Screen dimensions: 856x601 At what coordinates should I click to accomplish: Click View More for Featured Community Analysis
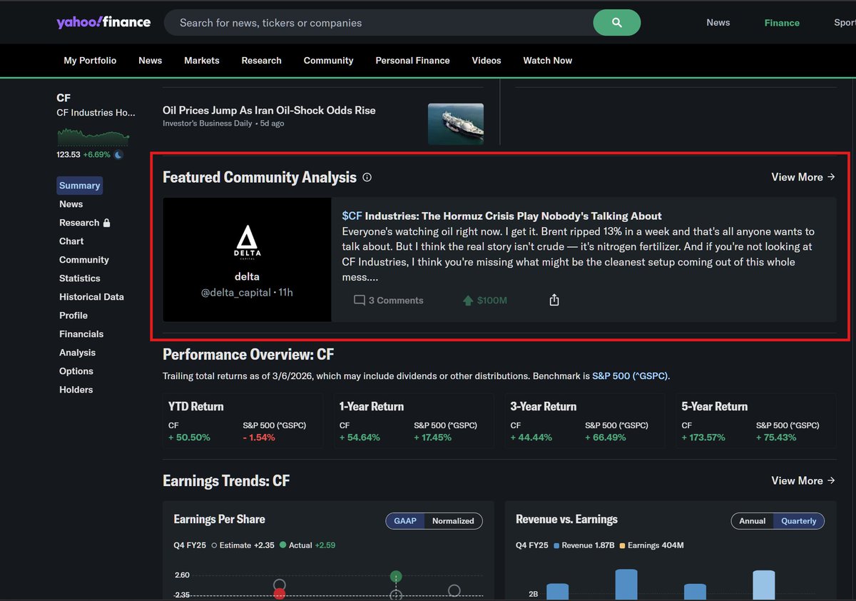tap(803, 177)
